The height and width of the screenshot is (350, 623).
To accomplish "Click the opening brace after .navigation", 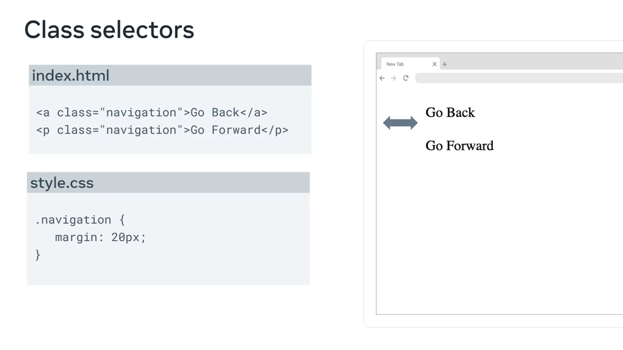I will tap(122, 220).
